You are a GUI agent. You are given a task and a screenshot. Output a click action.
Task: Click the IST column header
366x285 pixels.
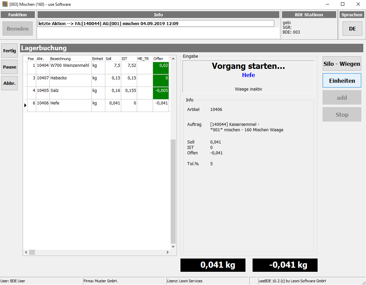pos(129,59)
